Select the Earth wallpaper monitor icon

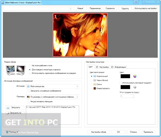pos(11,70)
